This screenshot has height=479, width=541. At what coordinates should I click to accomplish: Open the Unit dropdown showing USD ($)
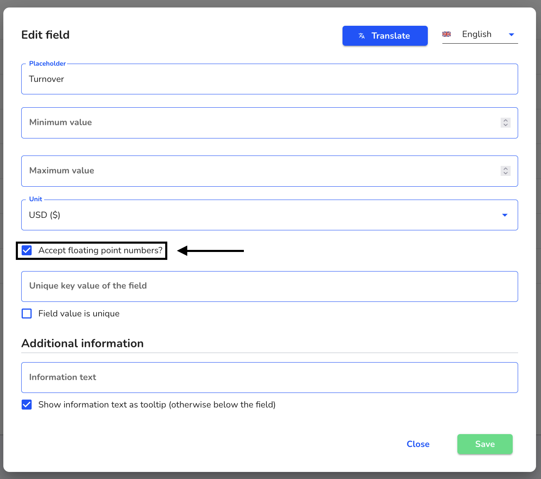[x=270, y=215]
